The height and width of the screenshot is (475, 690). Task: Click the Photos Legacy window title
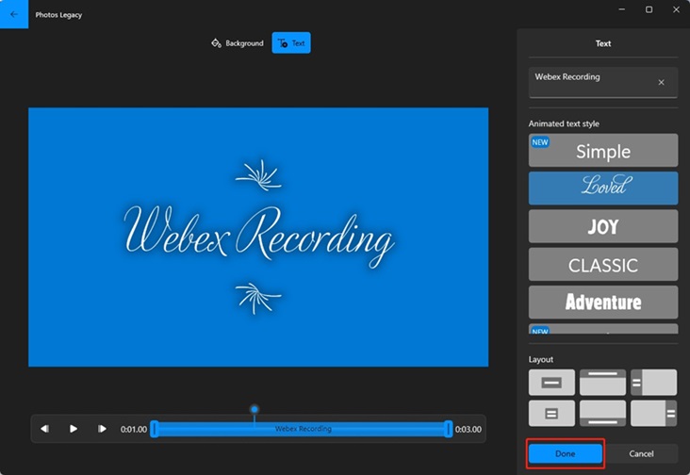pyautogui.click(x=58, y=15)
